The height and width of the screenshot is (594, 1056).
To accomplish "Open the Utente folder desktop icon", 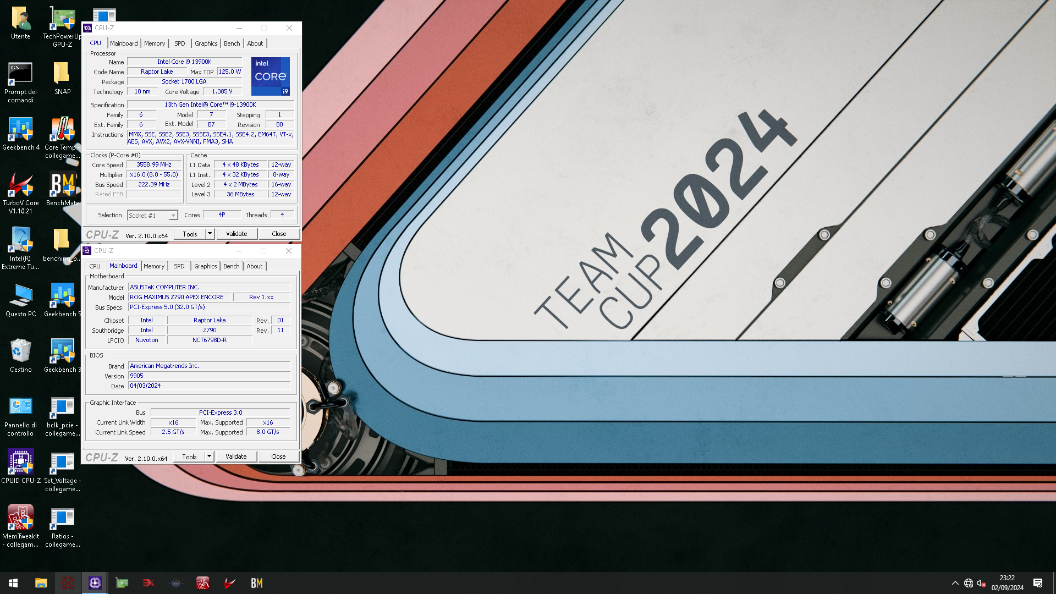I will tap(20, 23).
